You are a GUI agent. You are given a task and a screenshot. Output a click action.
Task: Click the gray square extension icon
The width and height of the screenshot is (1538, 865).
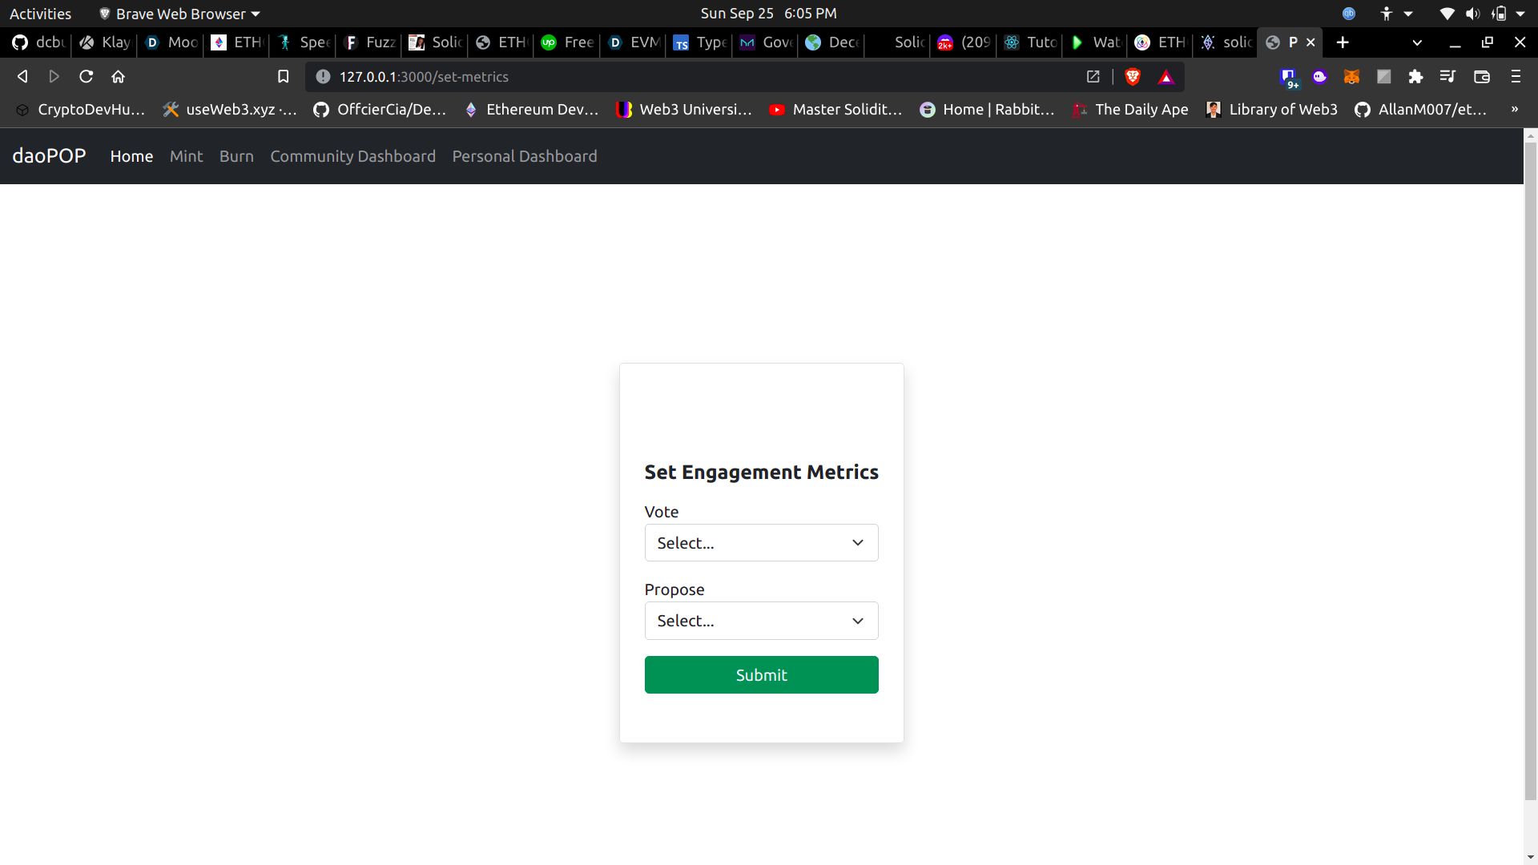(x=1383, y=76)
